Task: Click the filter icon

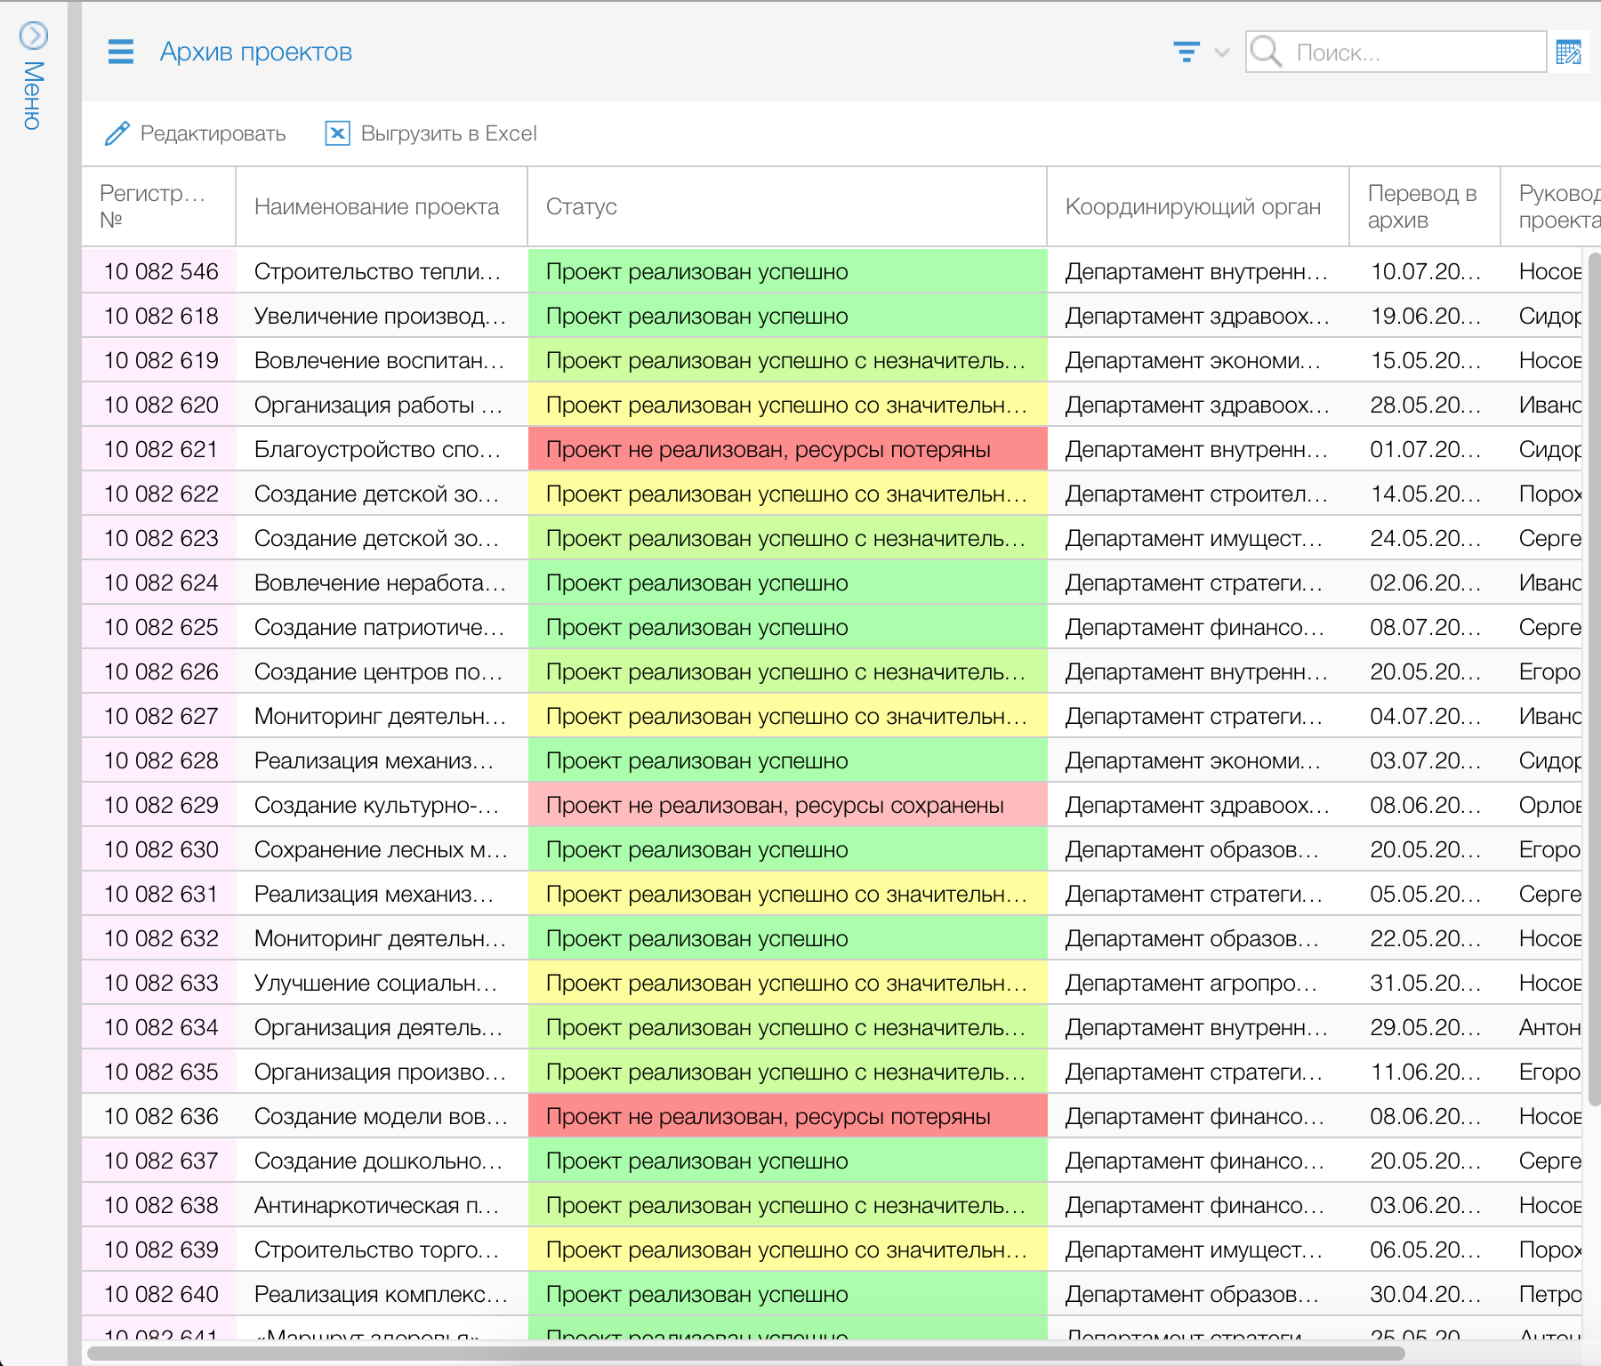Action: (1186, 52)
